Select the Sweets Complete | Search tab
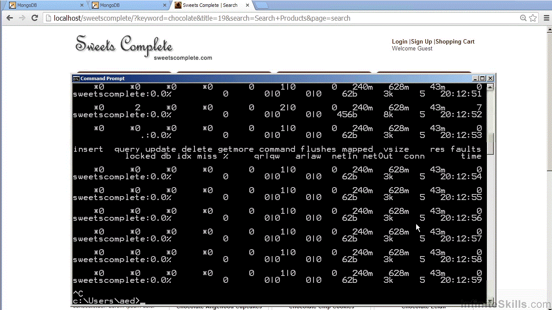Image resolution: width=552 pixels, height=310 pixels. pos(211,5)
